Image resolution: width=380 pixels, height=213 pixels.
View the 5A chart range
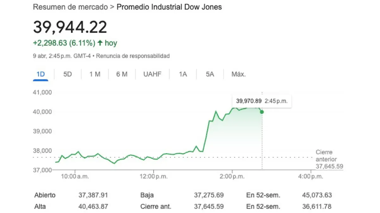pyautogui.click(x=210, y=74)
